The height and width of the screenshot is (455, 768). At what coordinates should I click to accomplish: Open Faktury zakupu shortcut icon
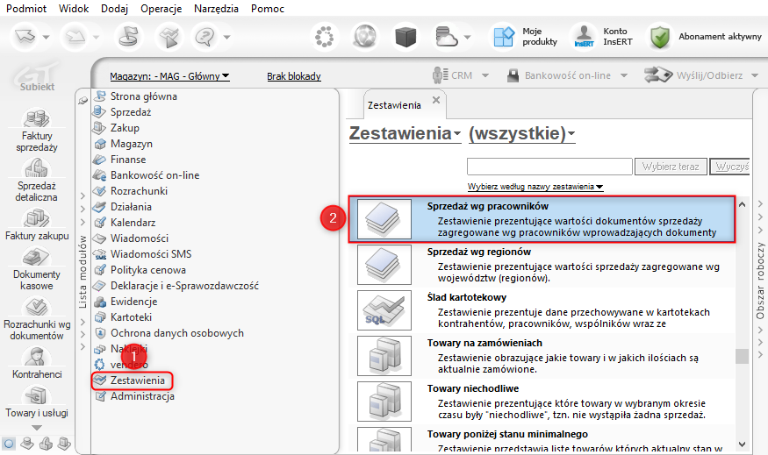pos(37,218)
